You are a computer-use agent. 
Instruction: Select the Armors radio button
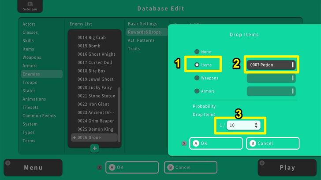(197, 91)
